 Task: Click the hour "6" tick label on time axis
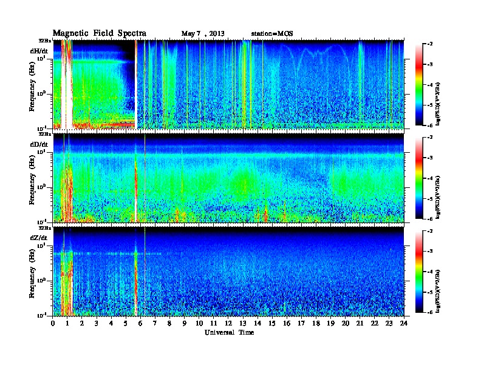[x=141, y=324]
